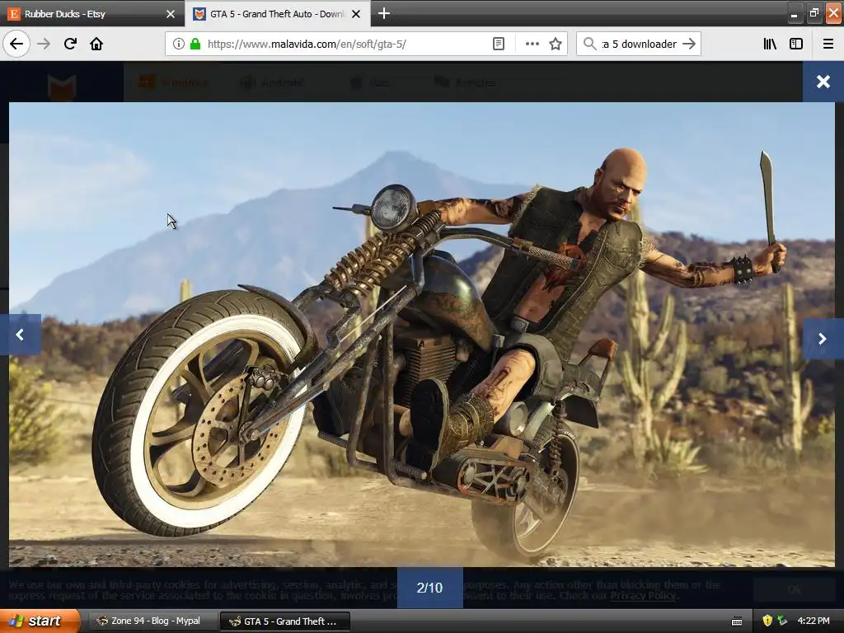Click the 2/10 image counter
The image size is (844, 633).
coord(429,587)
